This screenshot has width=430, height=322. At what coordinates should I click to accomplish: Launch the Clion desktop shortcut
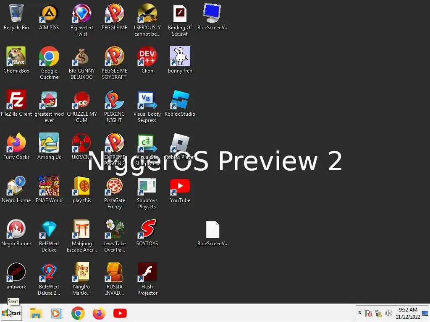(x=147, y=60)
